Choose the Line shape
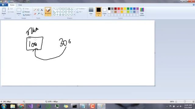The height and width of the screenshot is (109, 195). click(x=55, y=9)
